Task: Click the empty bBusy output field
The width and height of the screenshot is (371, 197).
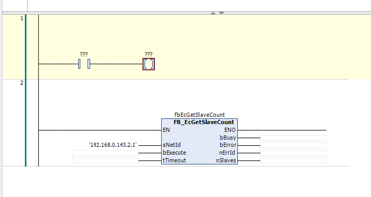Action: (x=293, y=138)
